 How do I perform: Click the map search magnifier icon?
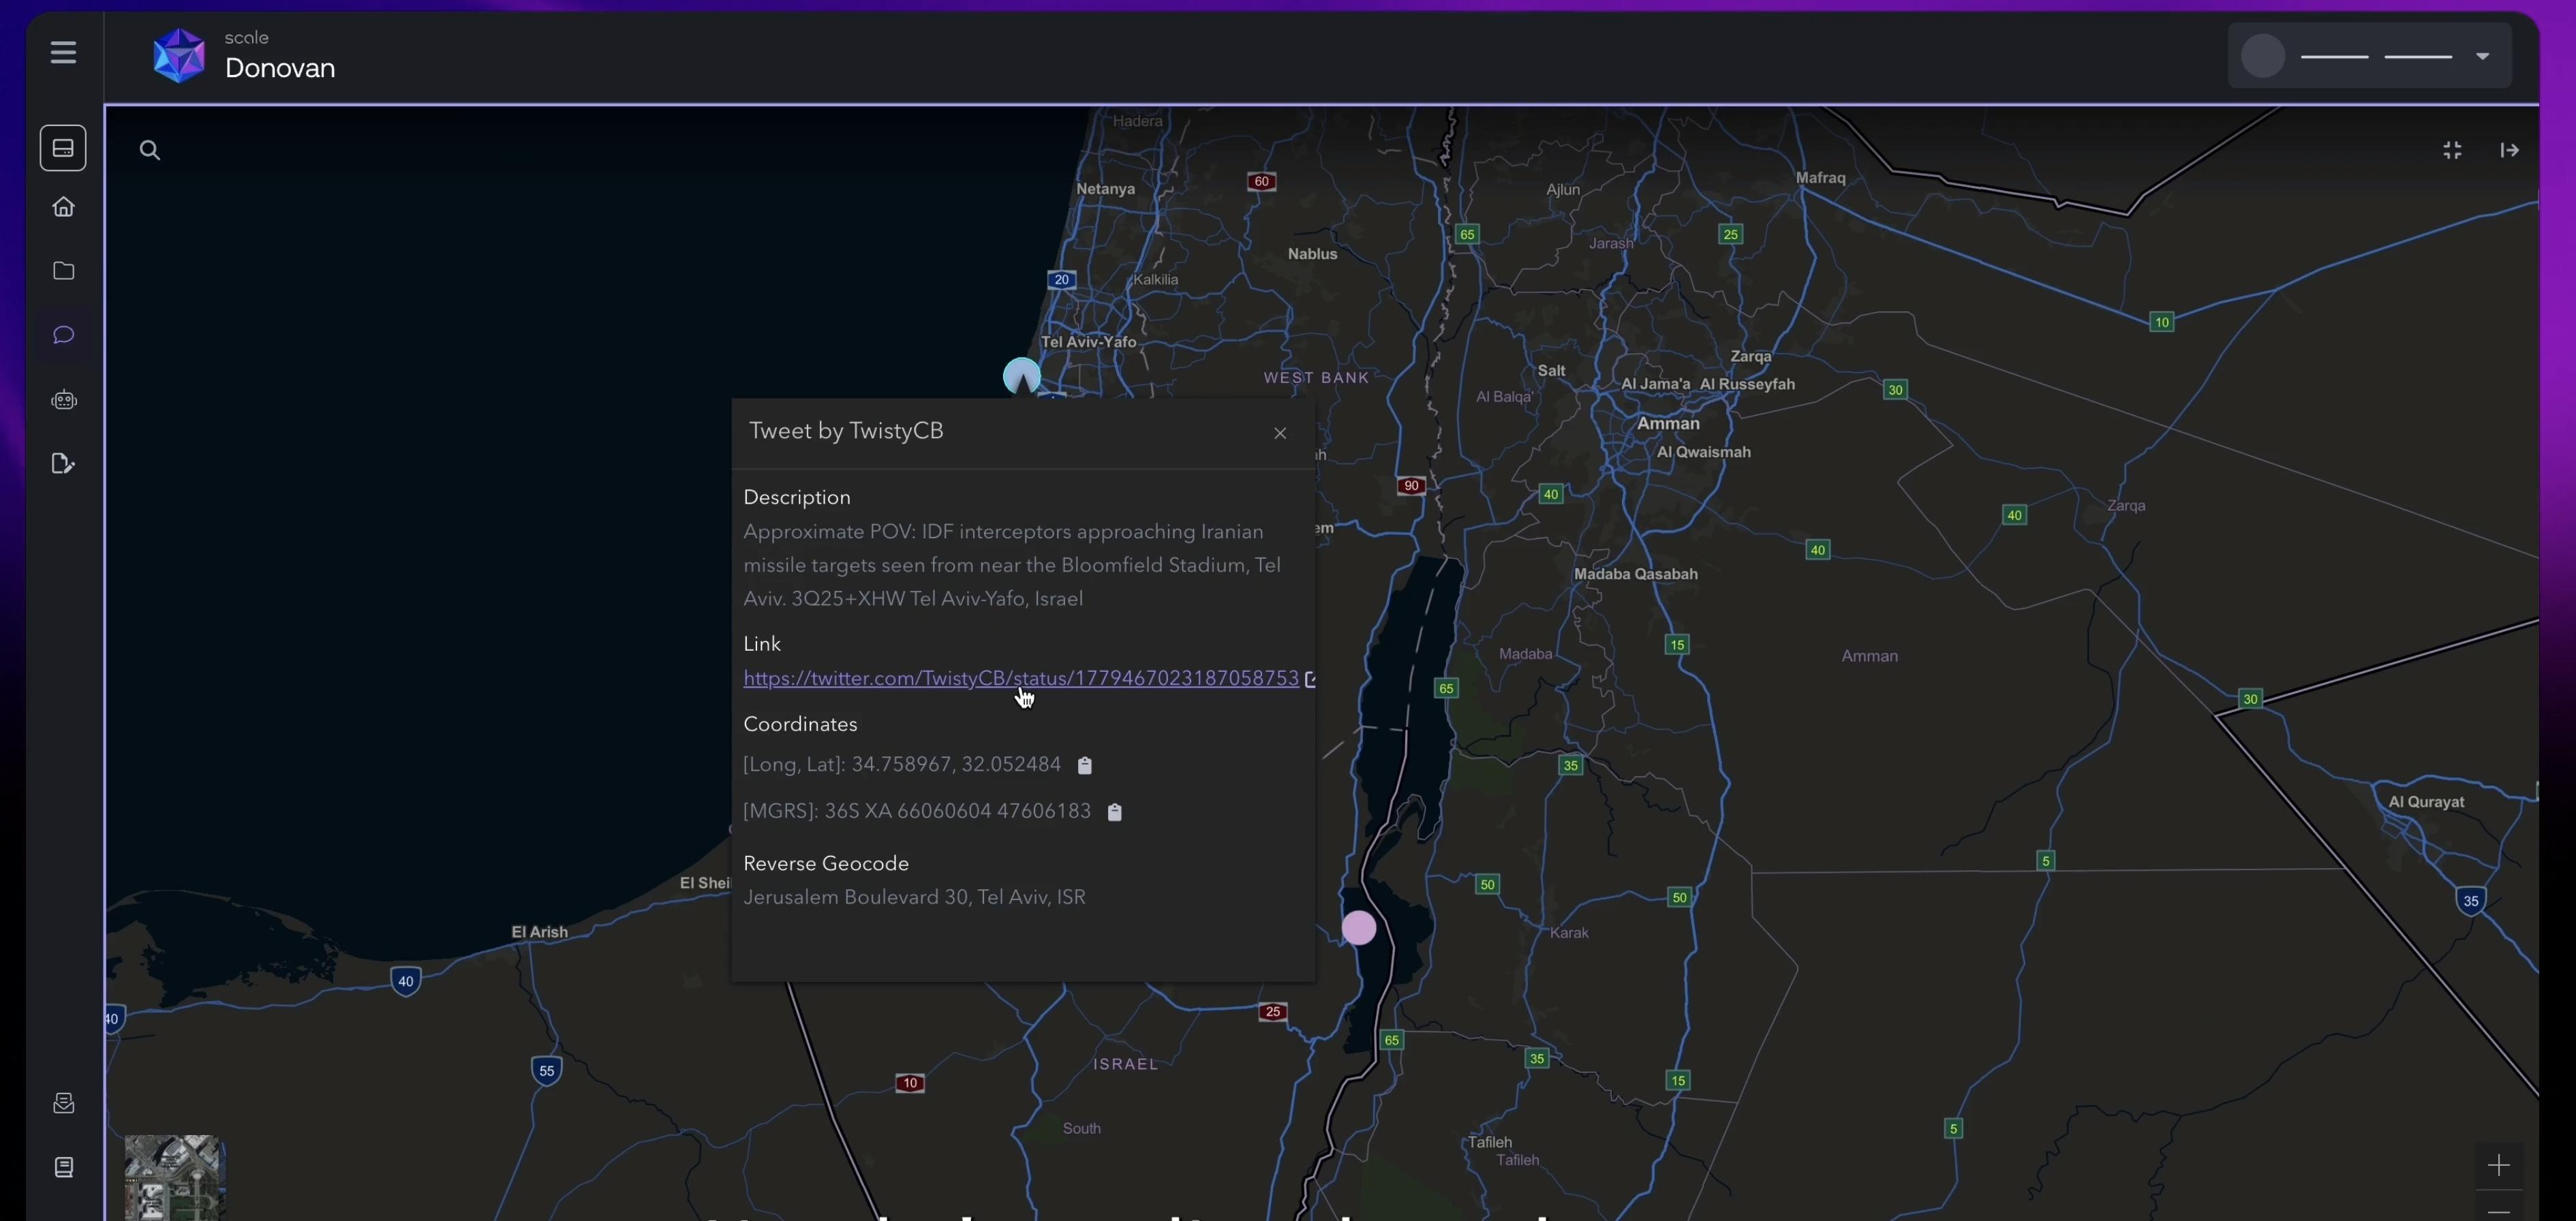point(150,151)
